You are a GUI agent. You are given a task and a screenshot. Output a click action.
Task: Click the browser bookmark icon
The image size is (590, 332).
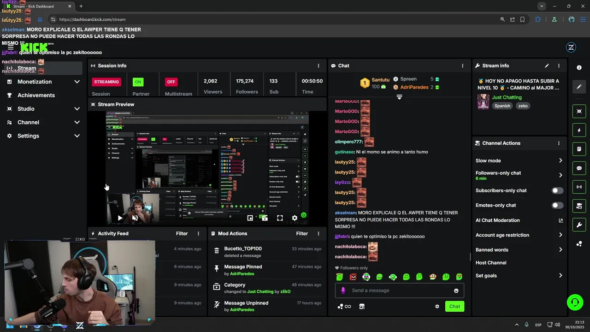pyautogui.click(x=522, y=19)
